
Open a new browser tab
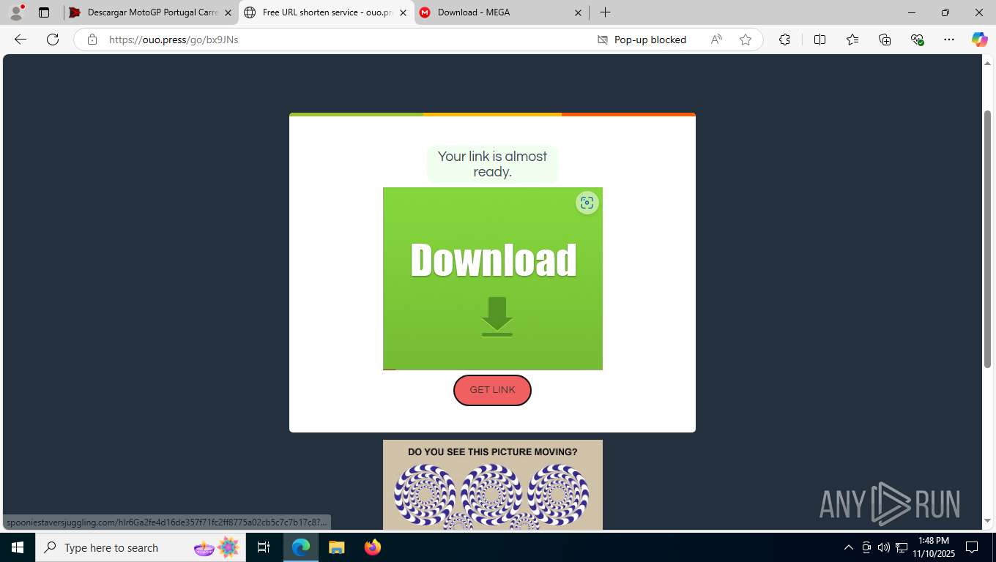tap(605, 12)
